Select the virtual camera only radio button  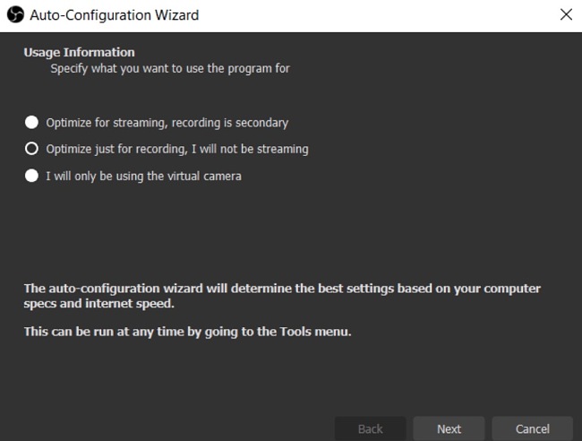[x=31, y=176]
